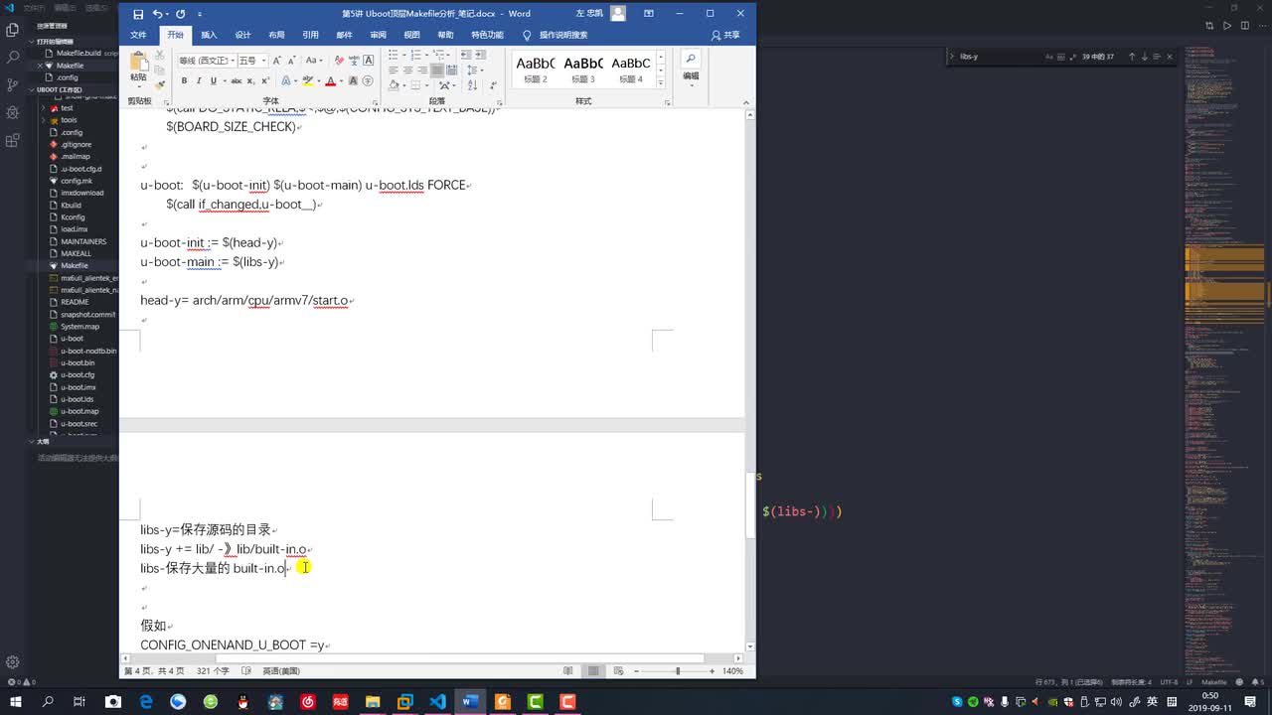Open the font name combo box 等线 (西文正文)
This screenshot has height=715, width=1272.
206,61
